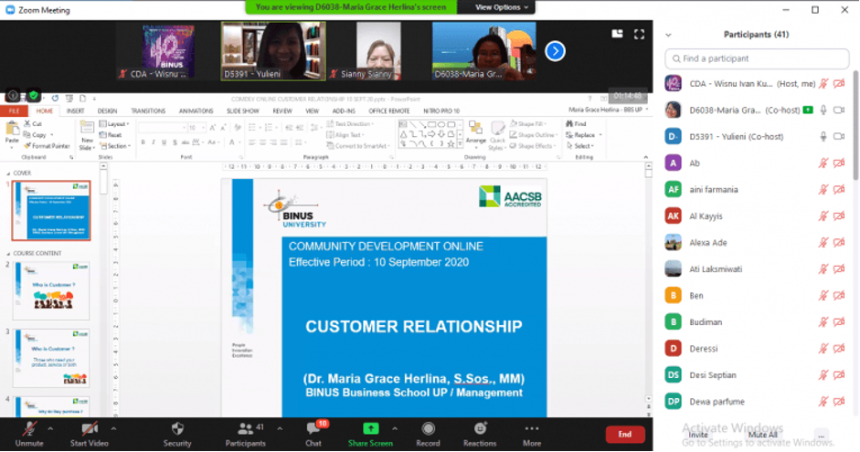Click the meeting information icon
Image resolution: width=860 pixels, height=452 pixels.
click(13, 95)
